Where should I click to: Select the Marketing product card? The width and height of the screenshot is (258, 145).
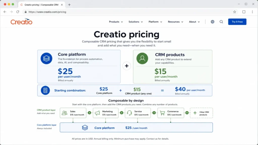tap(106, 113)
